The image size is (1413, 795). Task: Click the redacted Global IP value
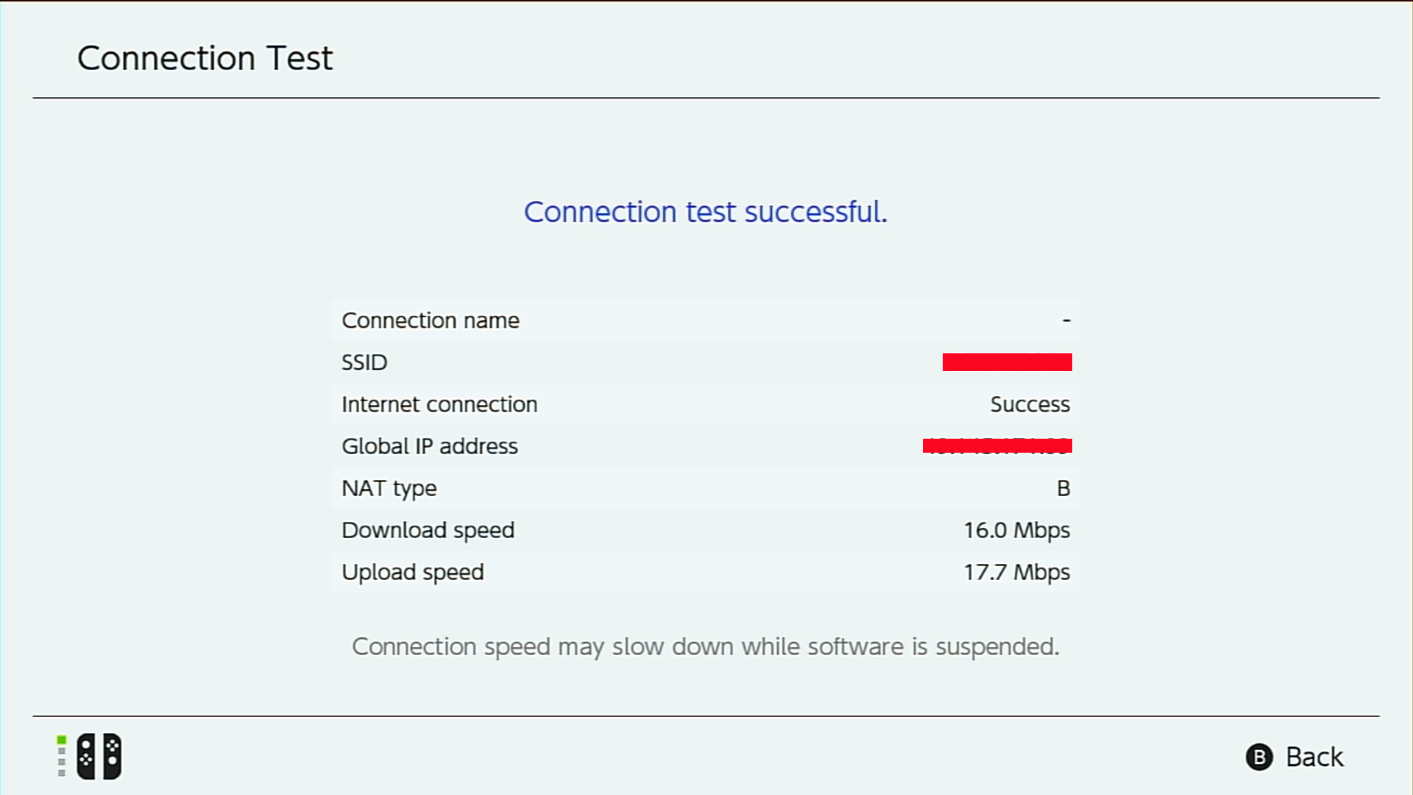[x=997, y=446]
